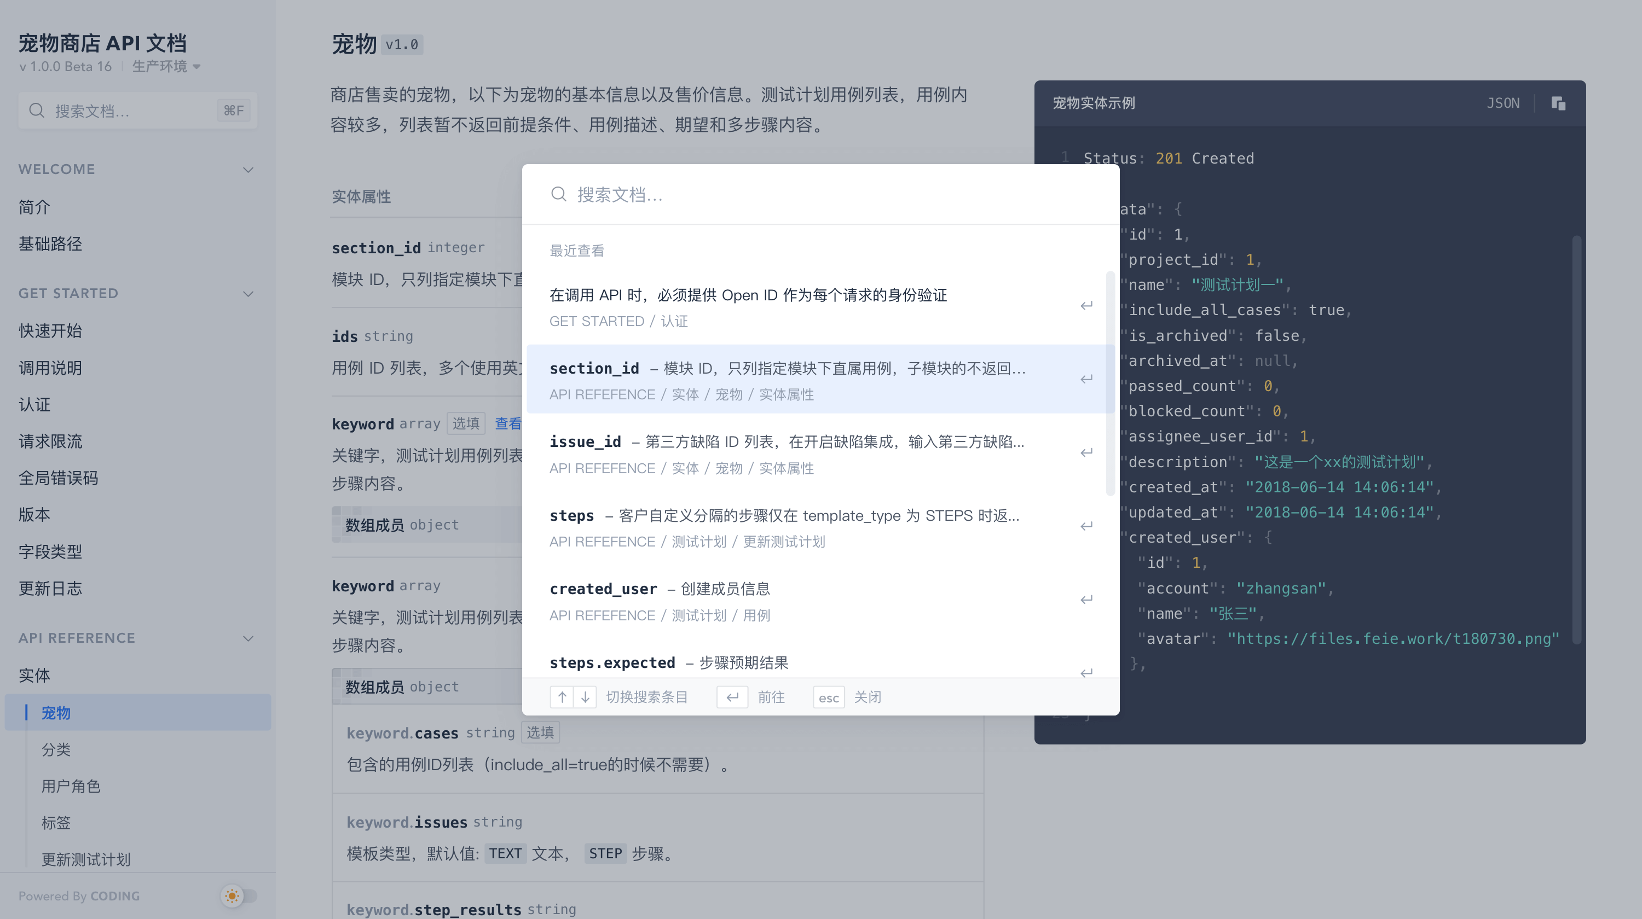Open the 生产环境 environment dropdown
The height and width of the screenshot is (919, 1642).
[166, 66]
